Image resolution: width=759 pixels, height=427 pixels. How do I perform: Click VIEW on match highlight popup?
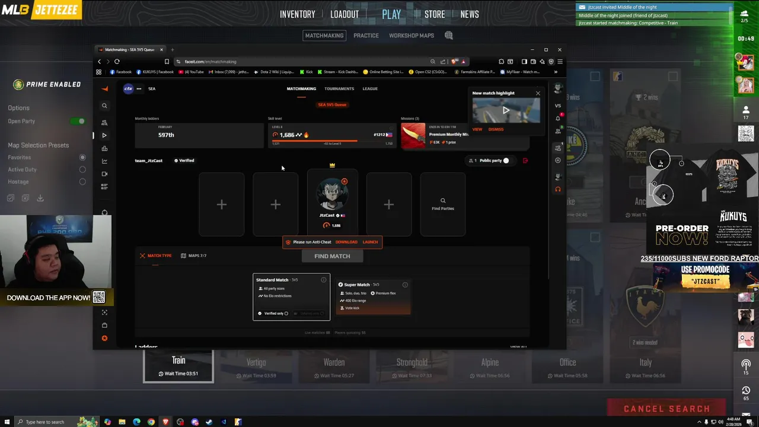(x=477, y=129)
